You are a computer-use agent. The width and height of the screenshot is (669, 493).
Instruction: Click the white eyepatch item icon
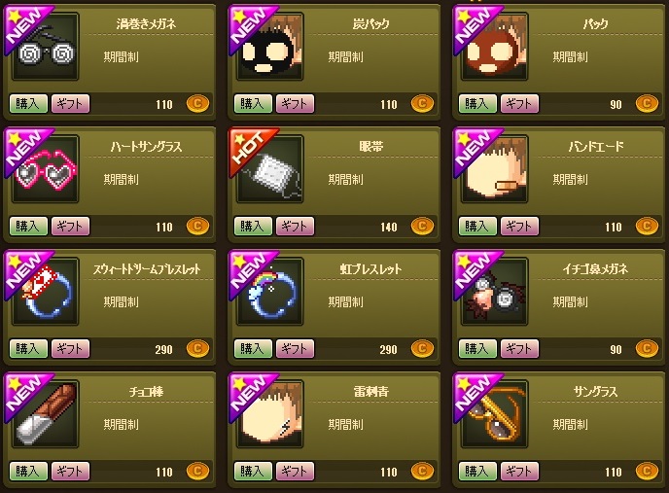269,169
